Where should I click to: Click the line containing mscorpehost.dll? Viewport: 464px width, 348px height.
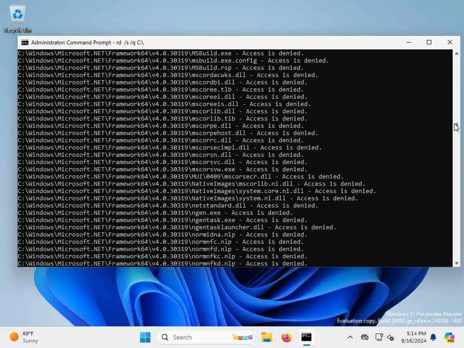pyautogui.click(x=168, y=133)
